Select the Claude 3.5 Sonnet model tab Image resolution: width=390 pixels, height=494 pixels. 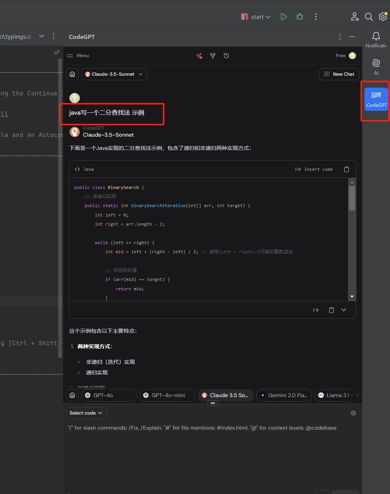[226, 395]
